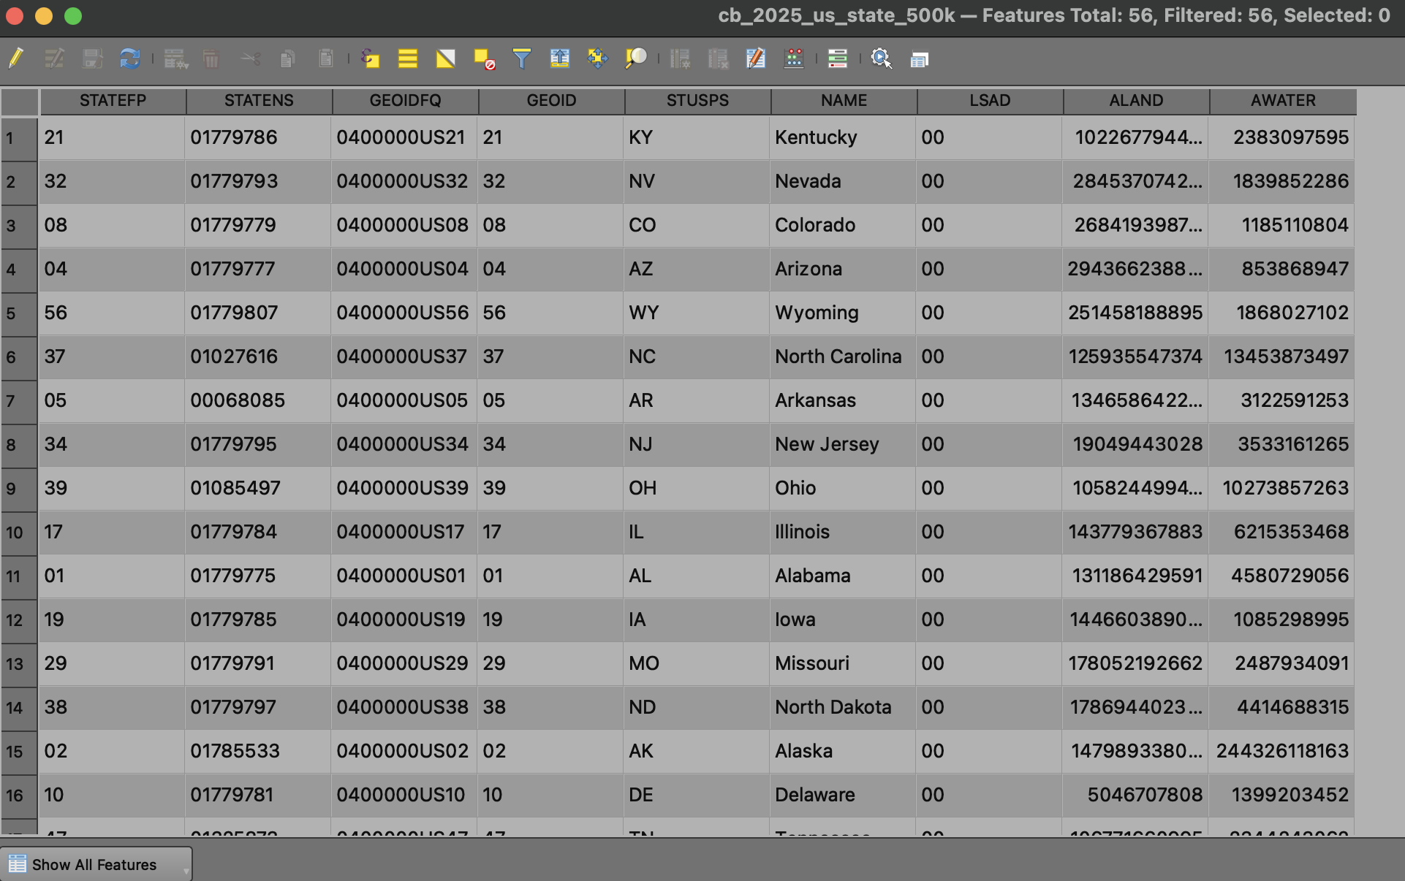Select row 16 via its row header
Screen dimensions: 1405x881
[x=19, y=796]
